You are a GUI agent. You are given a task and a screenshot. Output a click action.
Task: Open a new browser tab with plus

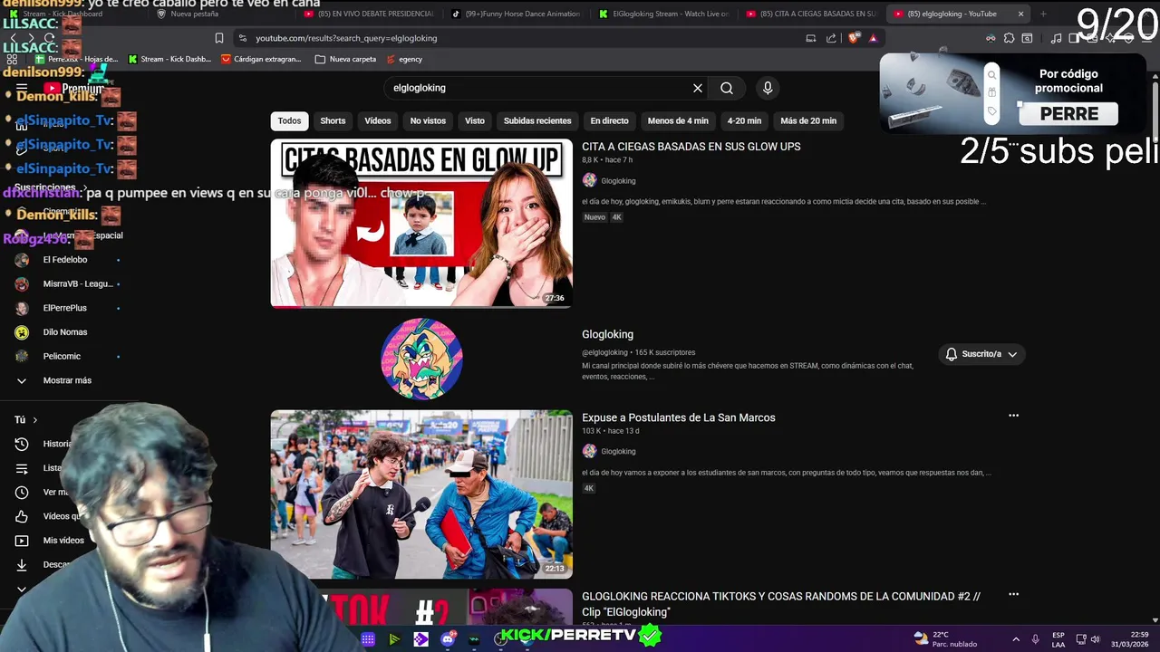[1043, 14]
